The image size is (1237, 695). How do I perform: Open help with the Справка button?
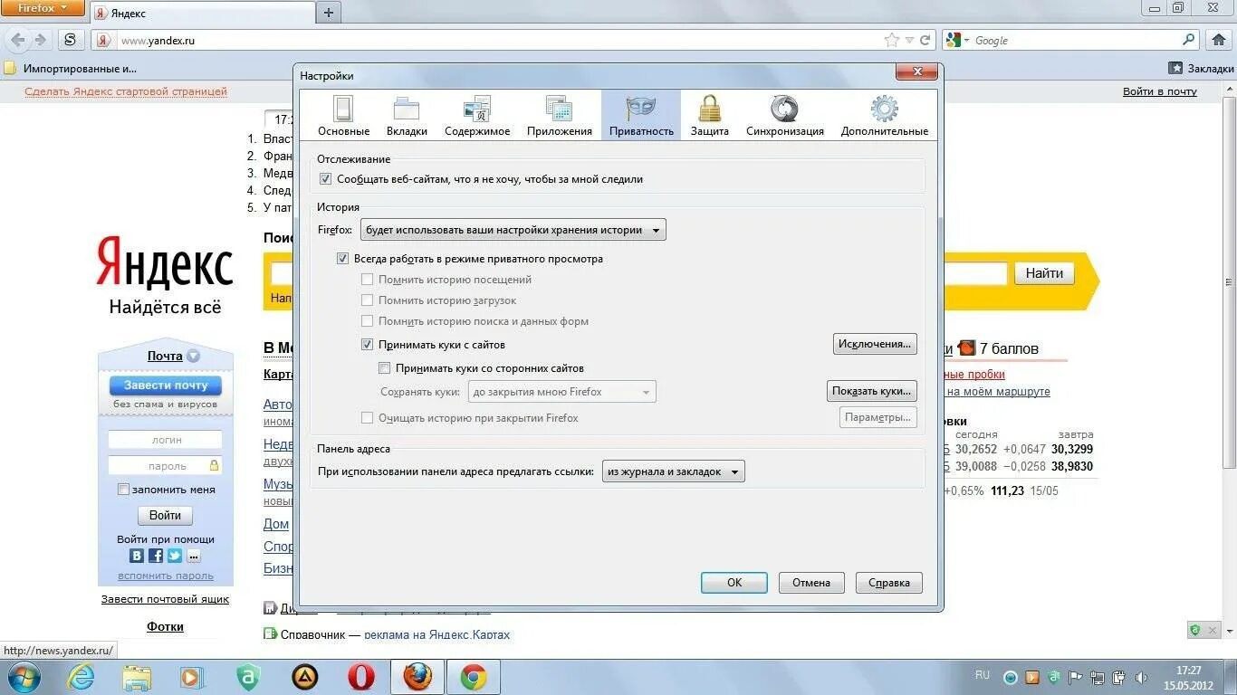(x=889, y=583)
